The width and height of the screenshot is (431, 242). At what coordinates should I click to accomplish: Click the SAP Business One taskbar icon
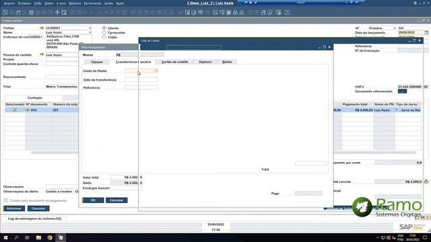[x=61, y=237]
